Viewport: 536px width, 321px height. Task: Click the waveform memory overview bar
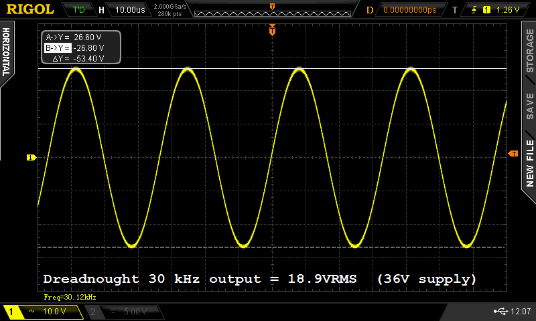[x=273, y=13]
